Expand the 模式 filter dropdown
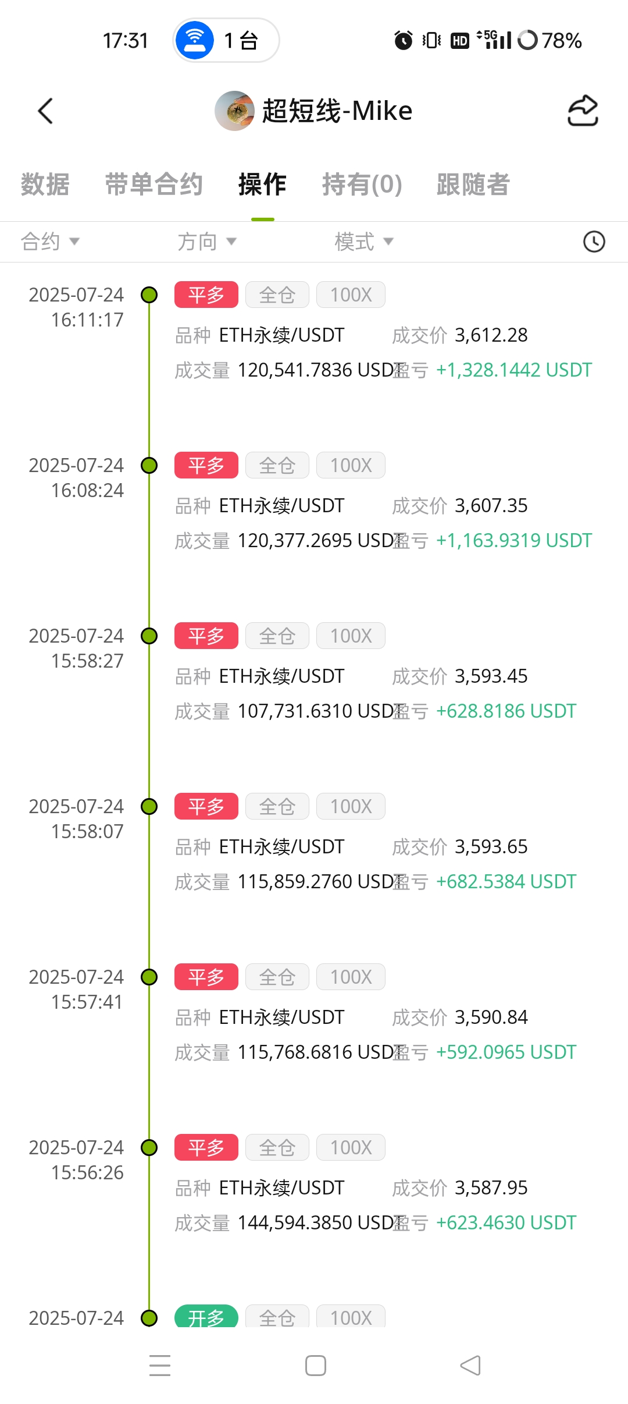 tap(364, 242)
